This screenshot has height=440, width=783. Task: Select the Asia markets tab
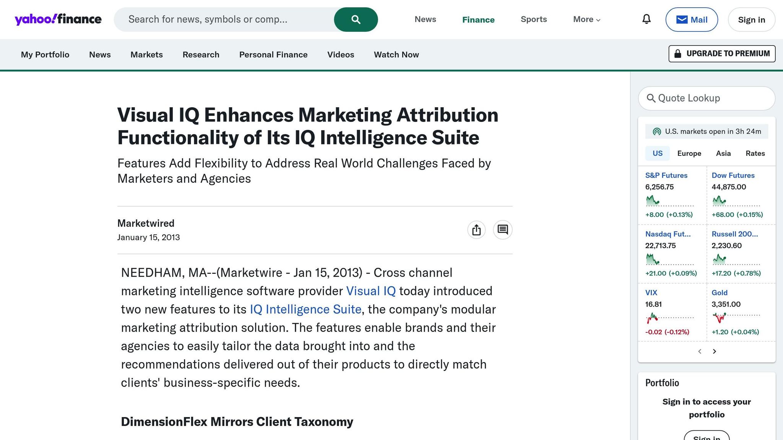(x=723, y=153)
